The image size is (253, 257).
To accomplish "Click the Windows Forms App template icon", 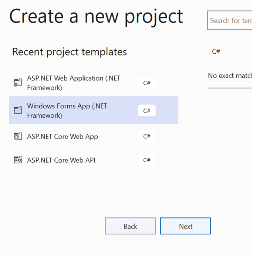I will [x=18, y=110].
